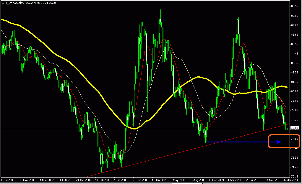
Task: Click the 76.75 price axis label
Action: coord(295,120)
